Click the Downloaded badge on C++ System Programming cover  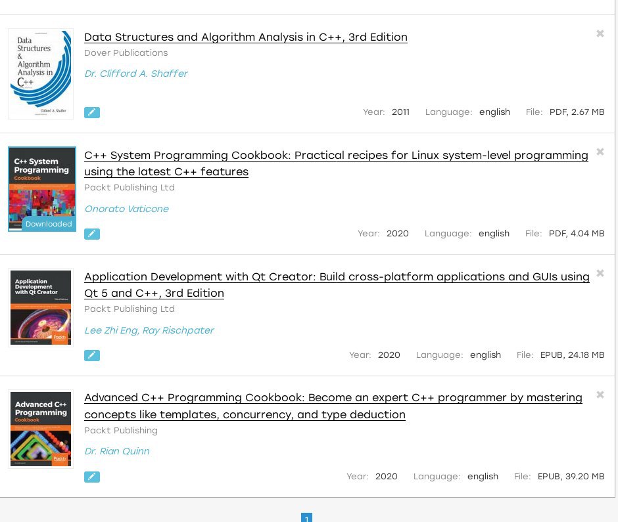pos(49,224)
